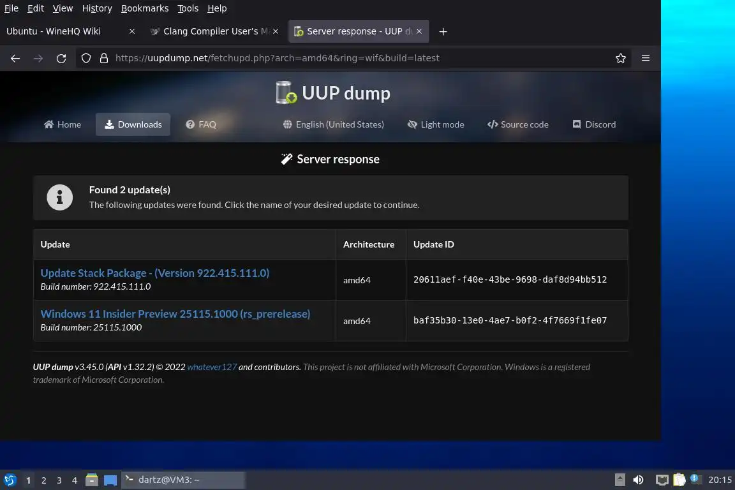Close the Server response - UUP dump tab
This screenshot has height=490, width=735.
coord(419,31)
